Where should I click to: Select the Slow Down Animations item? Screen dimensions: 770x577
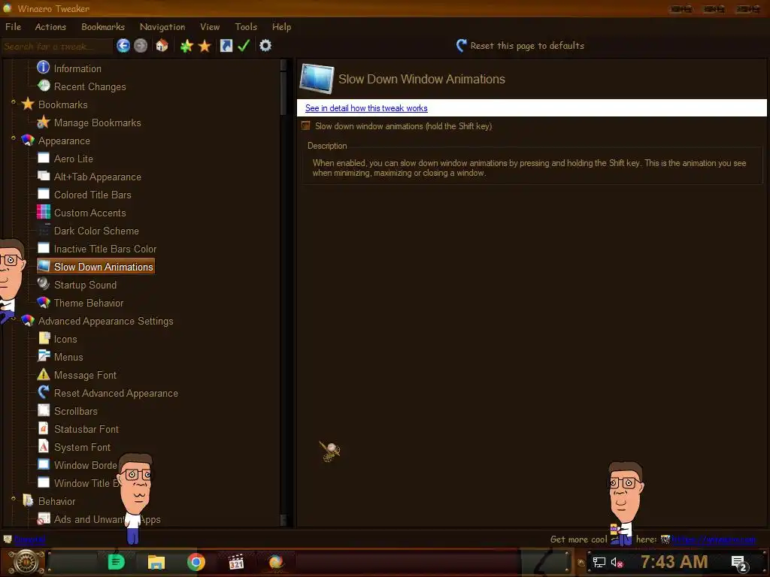coord(103,267)
